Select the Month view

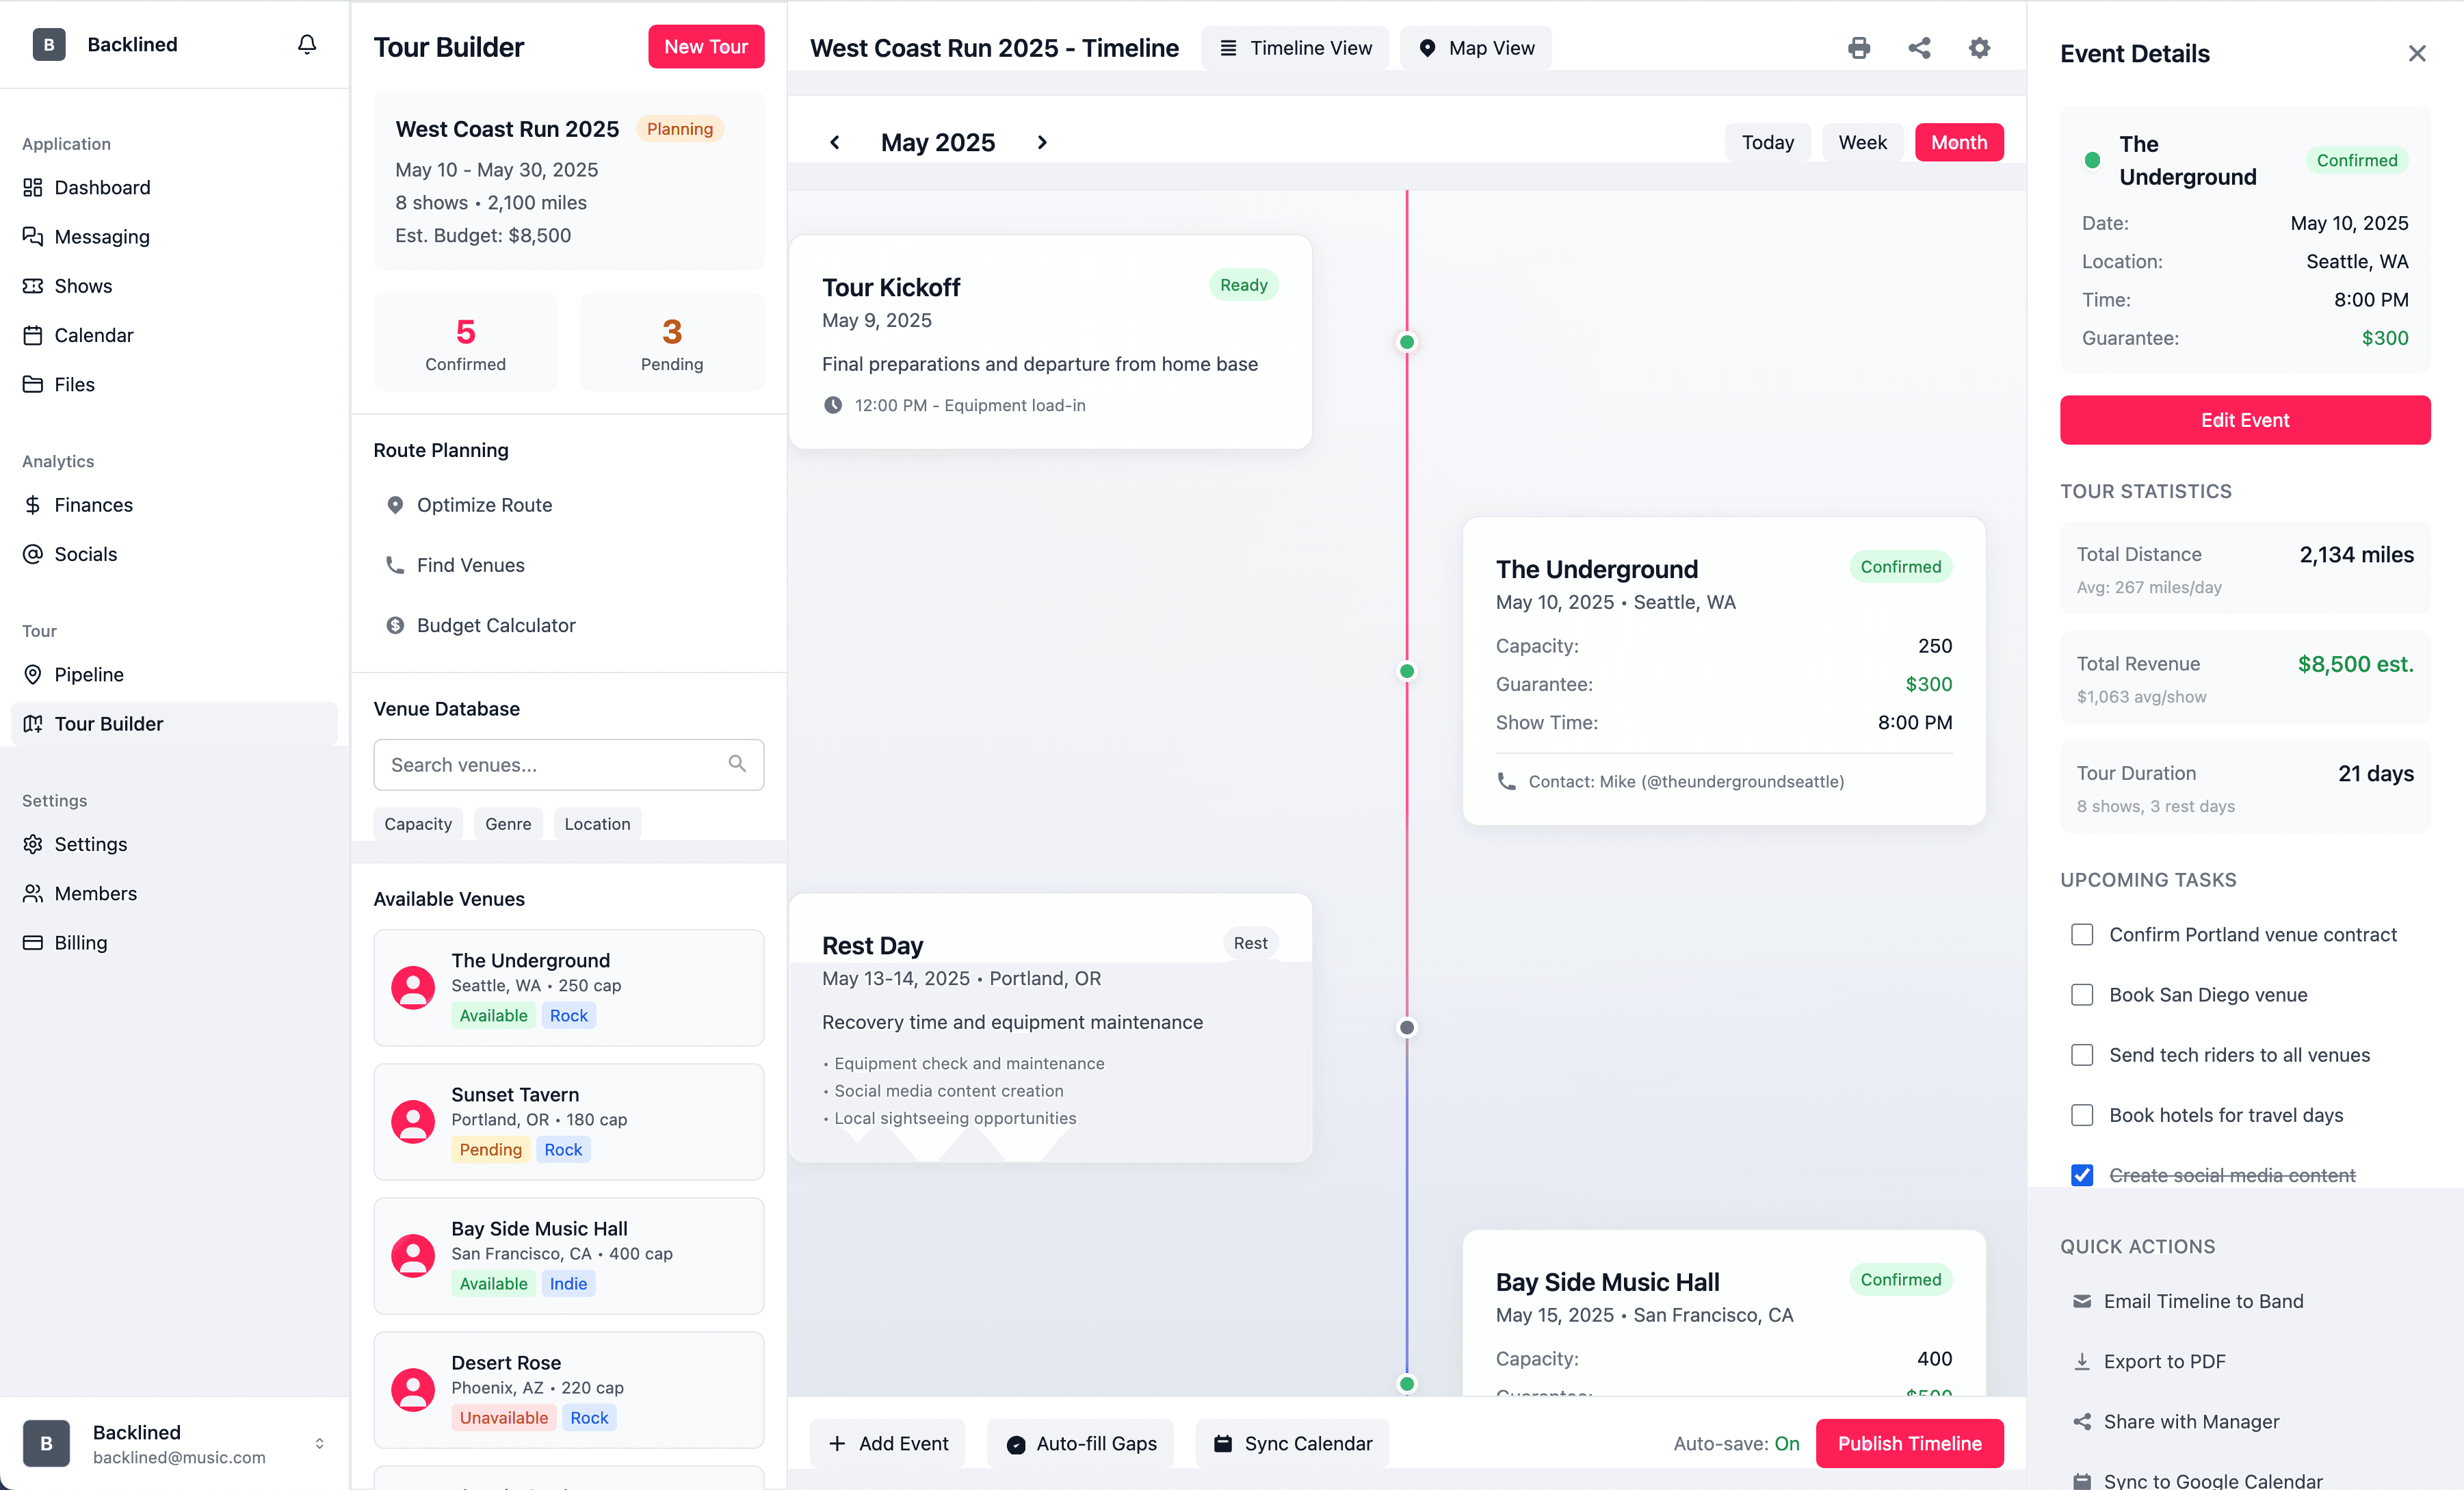(x=1958, y=142)
